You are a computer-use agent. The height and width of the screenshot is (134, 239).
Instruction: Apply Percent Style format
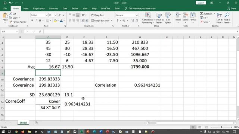124,20
